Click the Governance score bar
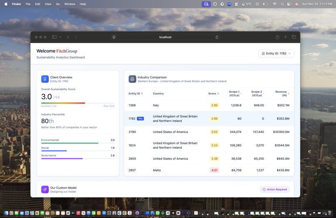The height and width of the screenshot is (218, 336). tap(78, 159)
